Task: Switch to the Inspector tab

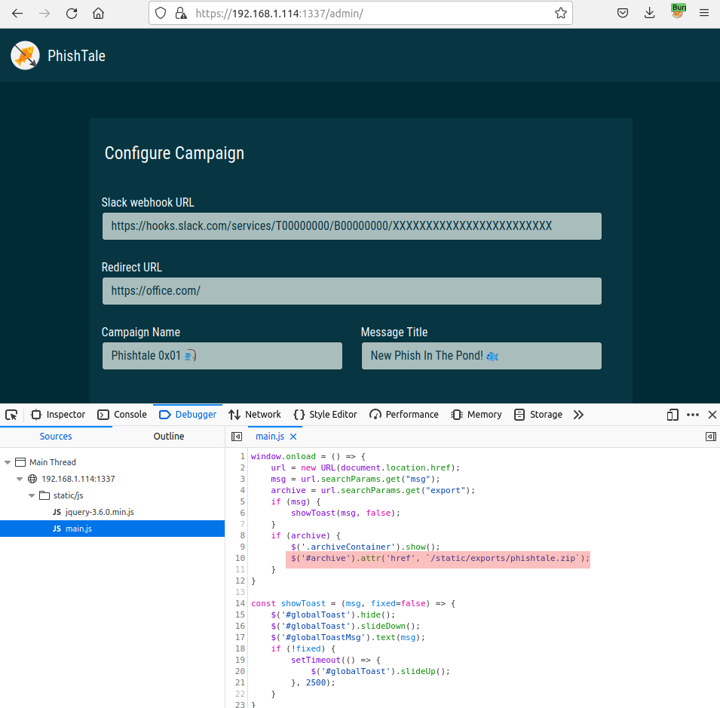Action: click(x=58, y=415)
